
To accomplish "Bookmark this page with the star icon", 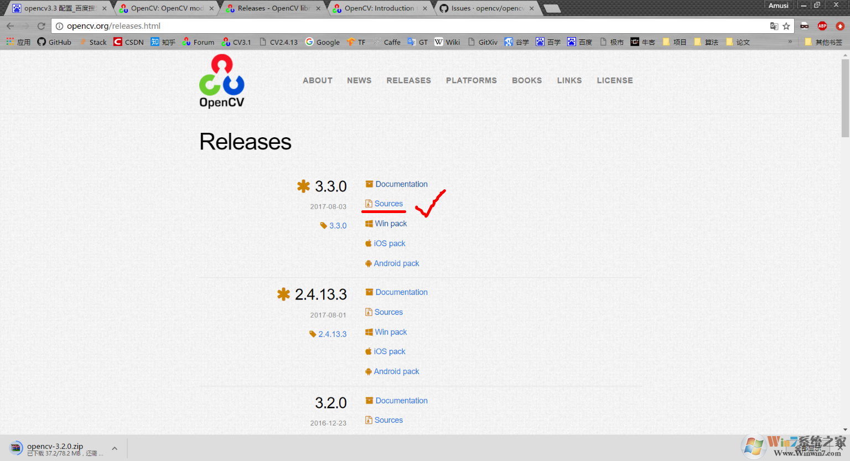I will (x=786, y=25).
